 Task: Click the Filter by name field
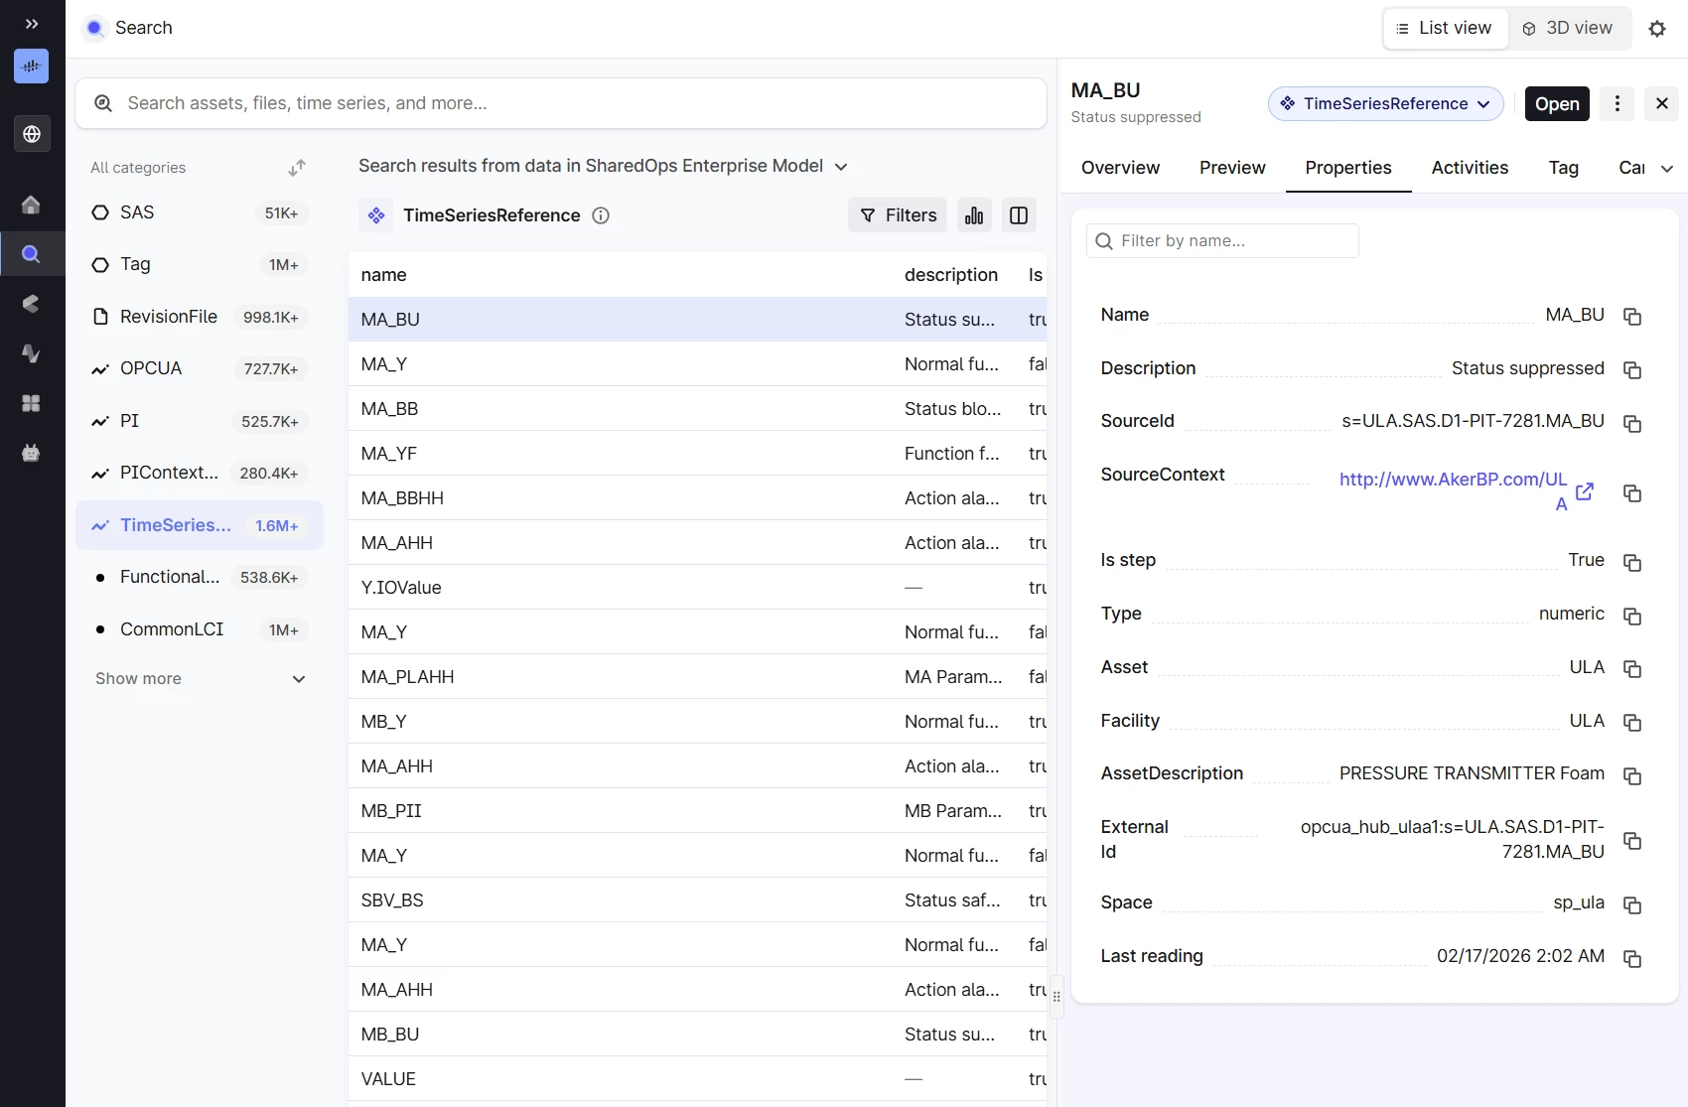point(1222,240)
